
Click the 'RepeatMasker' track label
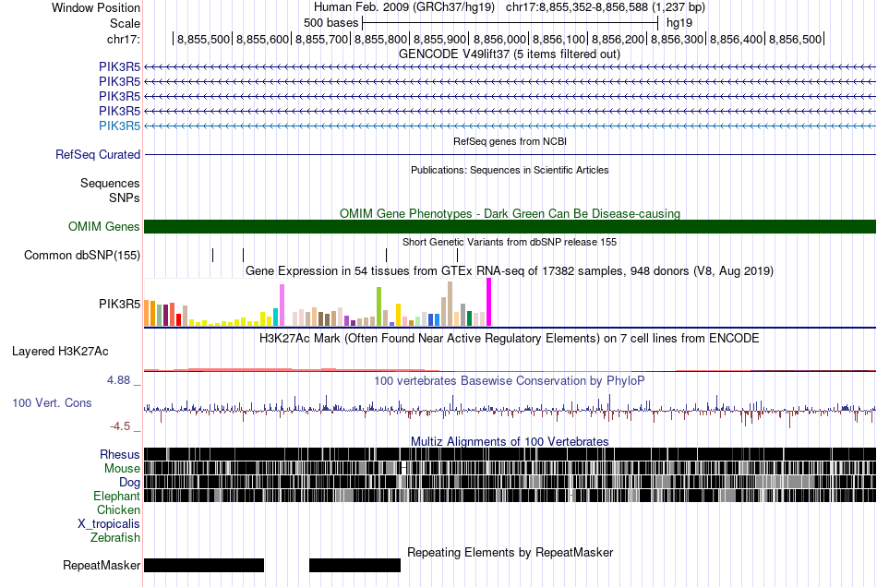102,565
